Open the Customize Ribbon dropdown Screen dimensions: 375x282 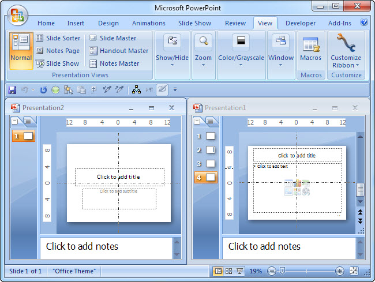pyautogui.click(x=346, y=51)
